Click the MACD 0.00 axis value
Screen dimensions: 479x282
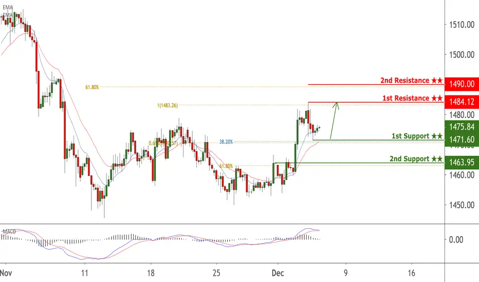456,239
